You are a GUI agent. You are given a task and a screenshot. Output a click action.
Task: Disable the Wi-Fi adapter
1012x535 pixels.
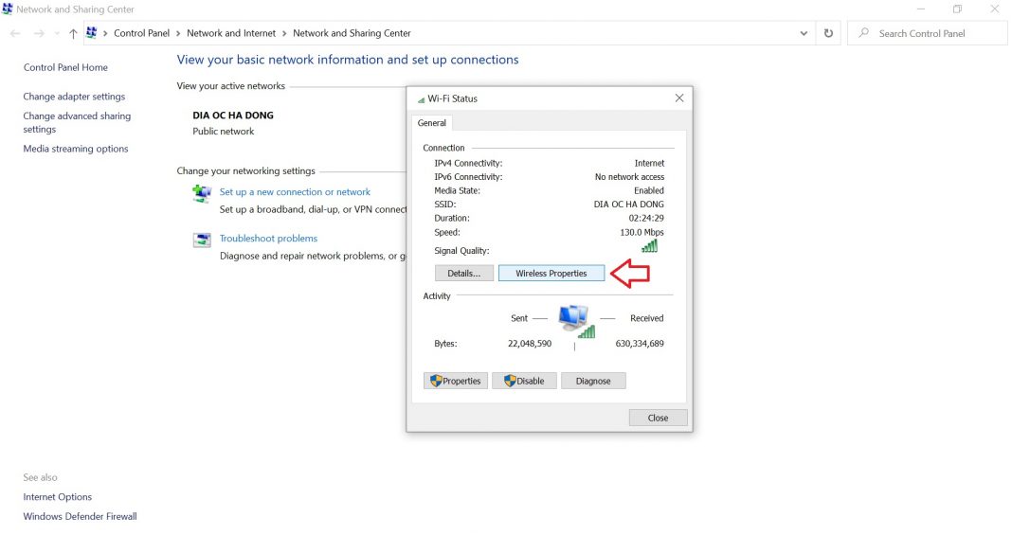524,381
